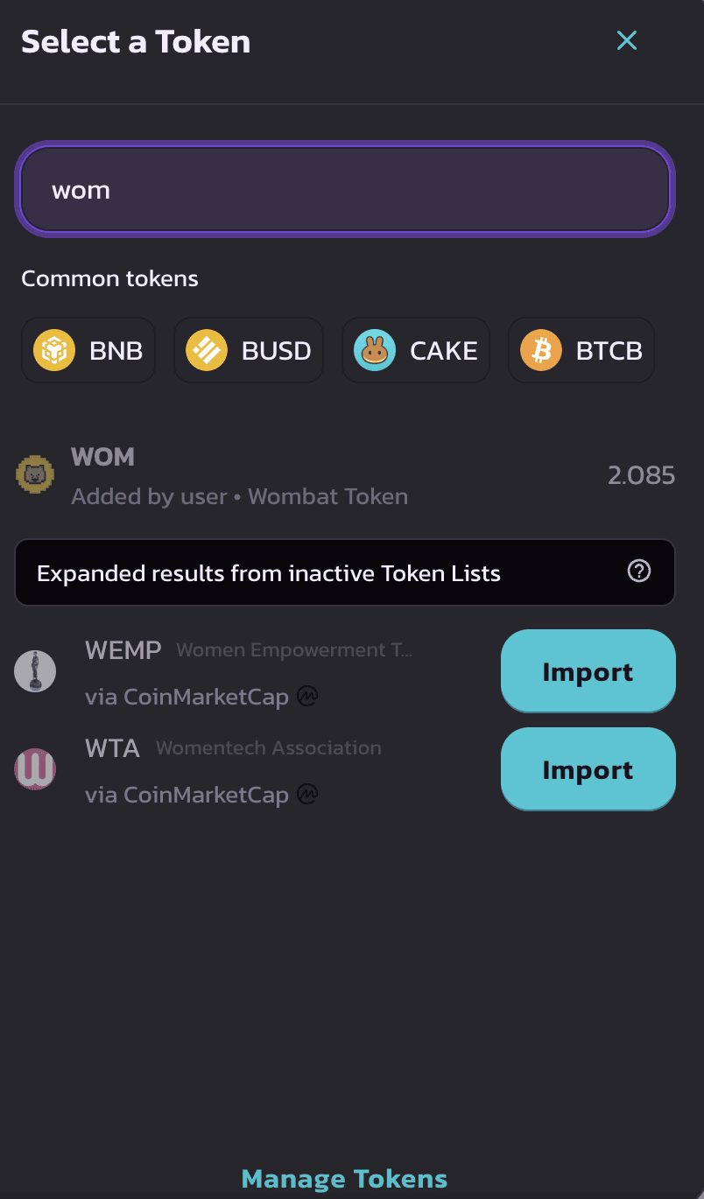
Task: Click CoinMarketCap logo beside WTA
Action: pos(307,794)
